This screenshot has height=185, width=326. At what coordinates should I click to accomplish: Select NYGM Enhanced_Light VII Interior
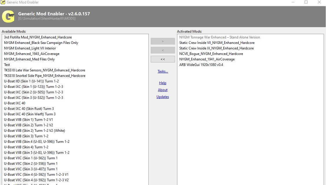point(30,48)
